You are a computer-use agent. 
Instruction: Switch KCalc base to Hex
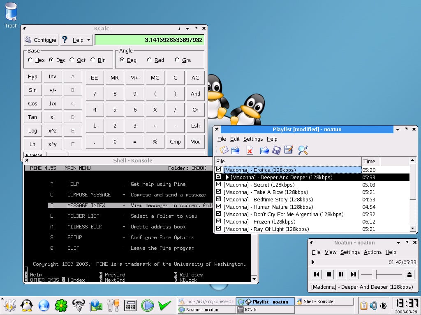[x=31, y=60]
